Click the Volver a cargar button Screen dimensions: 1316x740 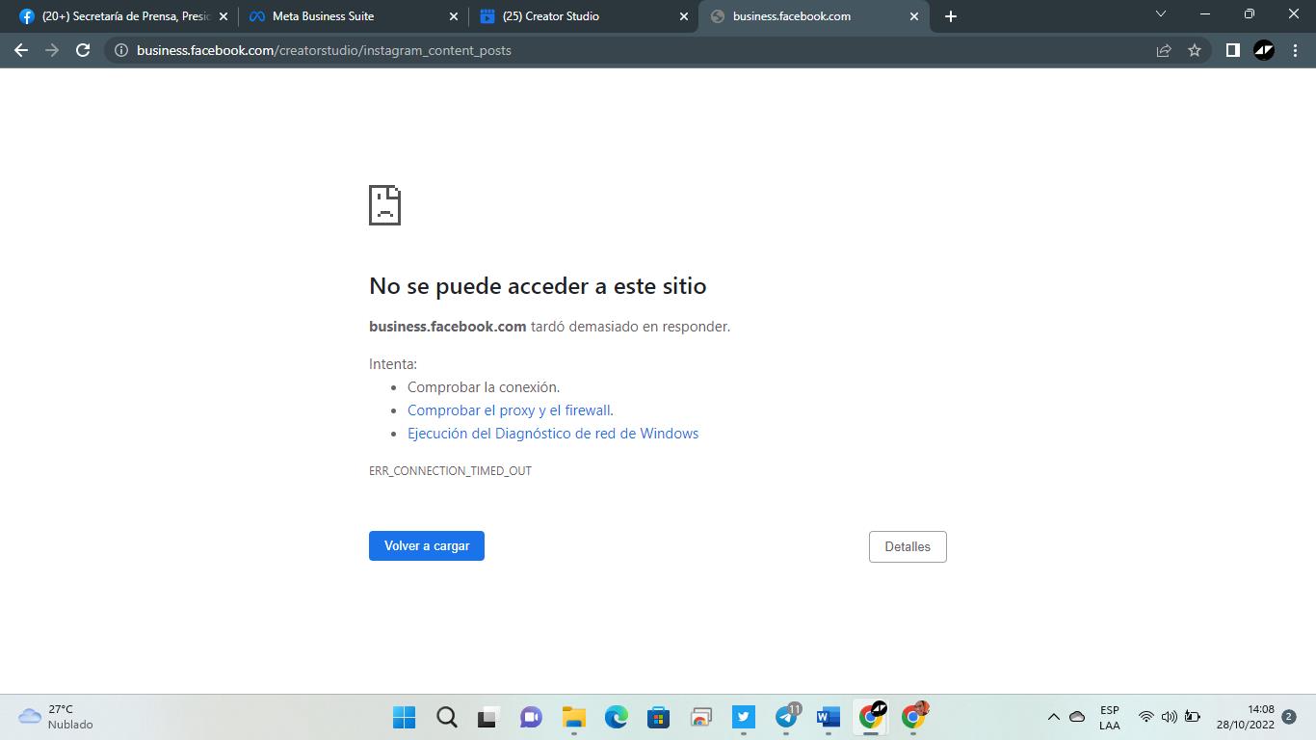[x=426, y=545]
